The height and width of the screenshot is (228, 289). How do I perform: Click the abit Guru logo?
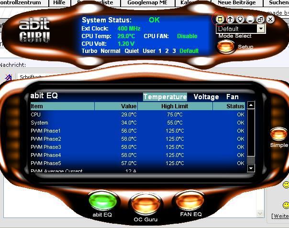34,31
